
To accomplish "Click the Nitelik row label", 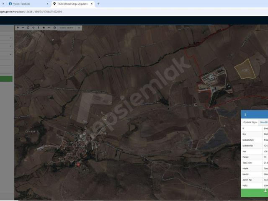I will click(245, 168).
